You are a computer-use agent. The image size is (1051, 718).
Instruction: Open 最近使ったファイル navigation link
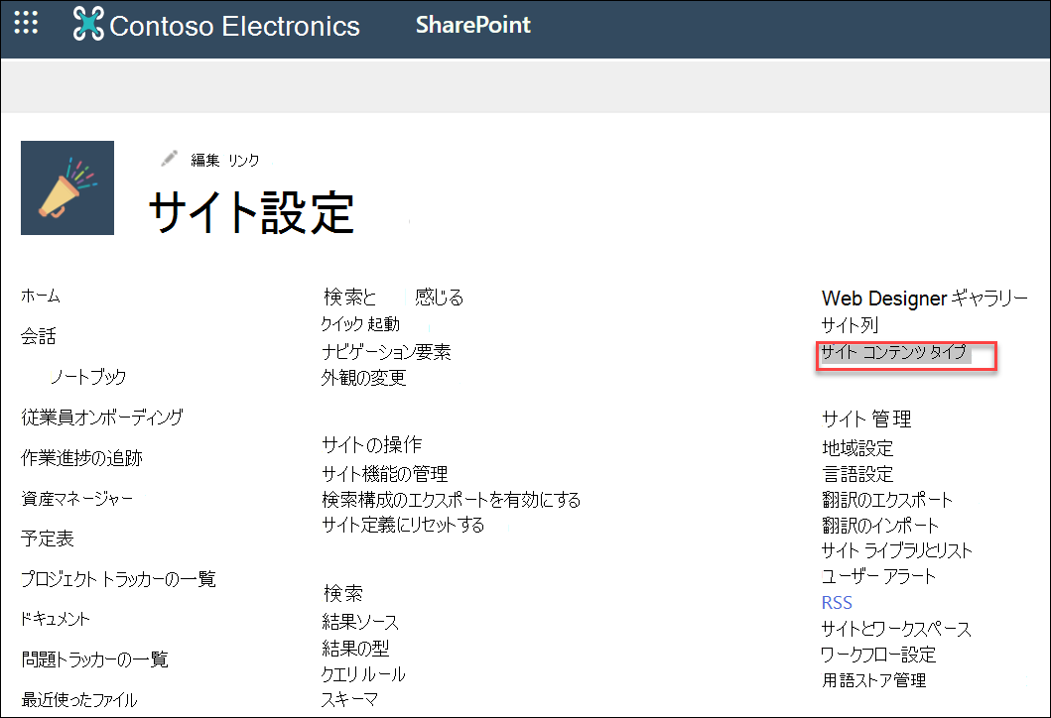pos(79,700)
